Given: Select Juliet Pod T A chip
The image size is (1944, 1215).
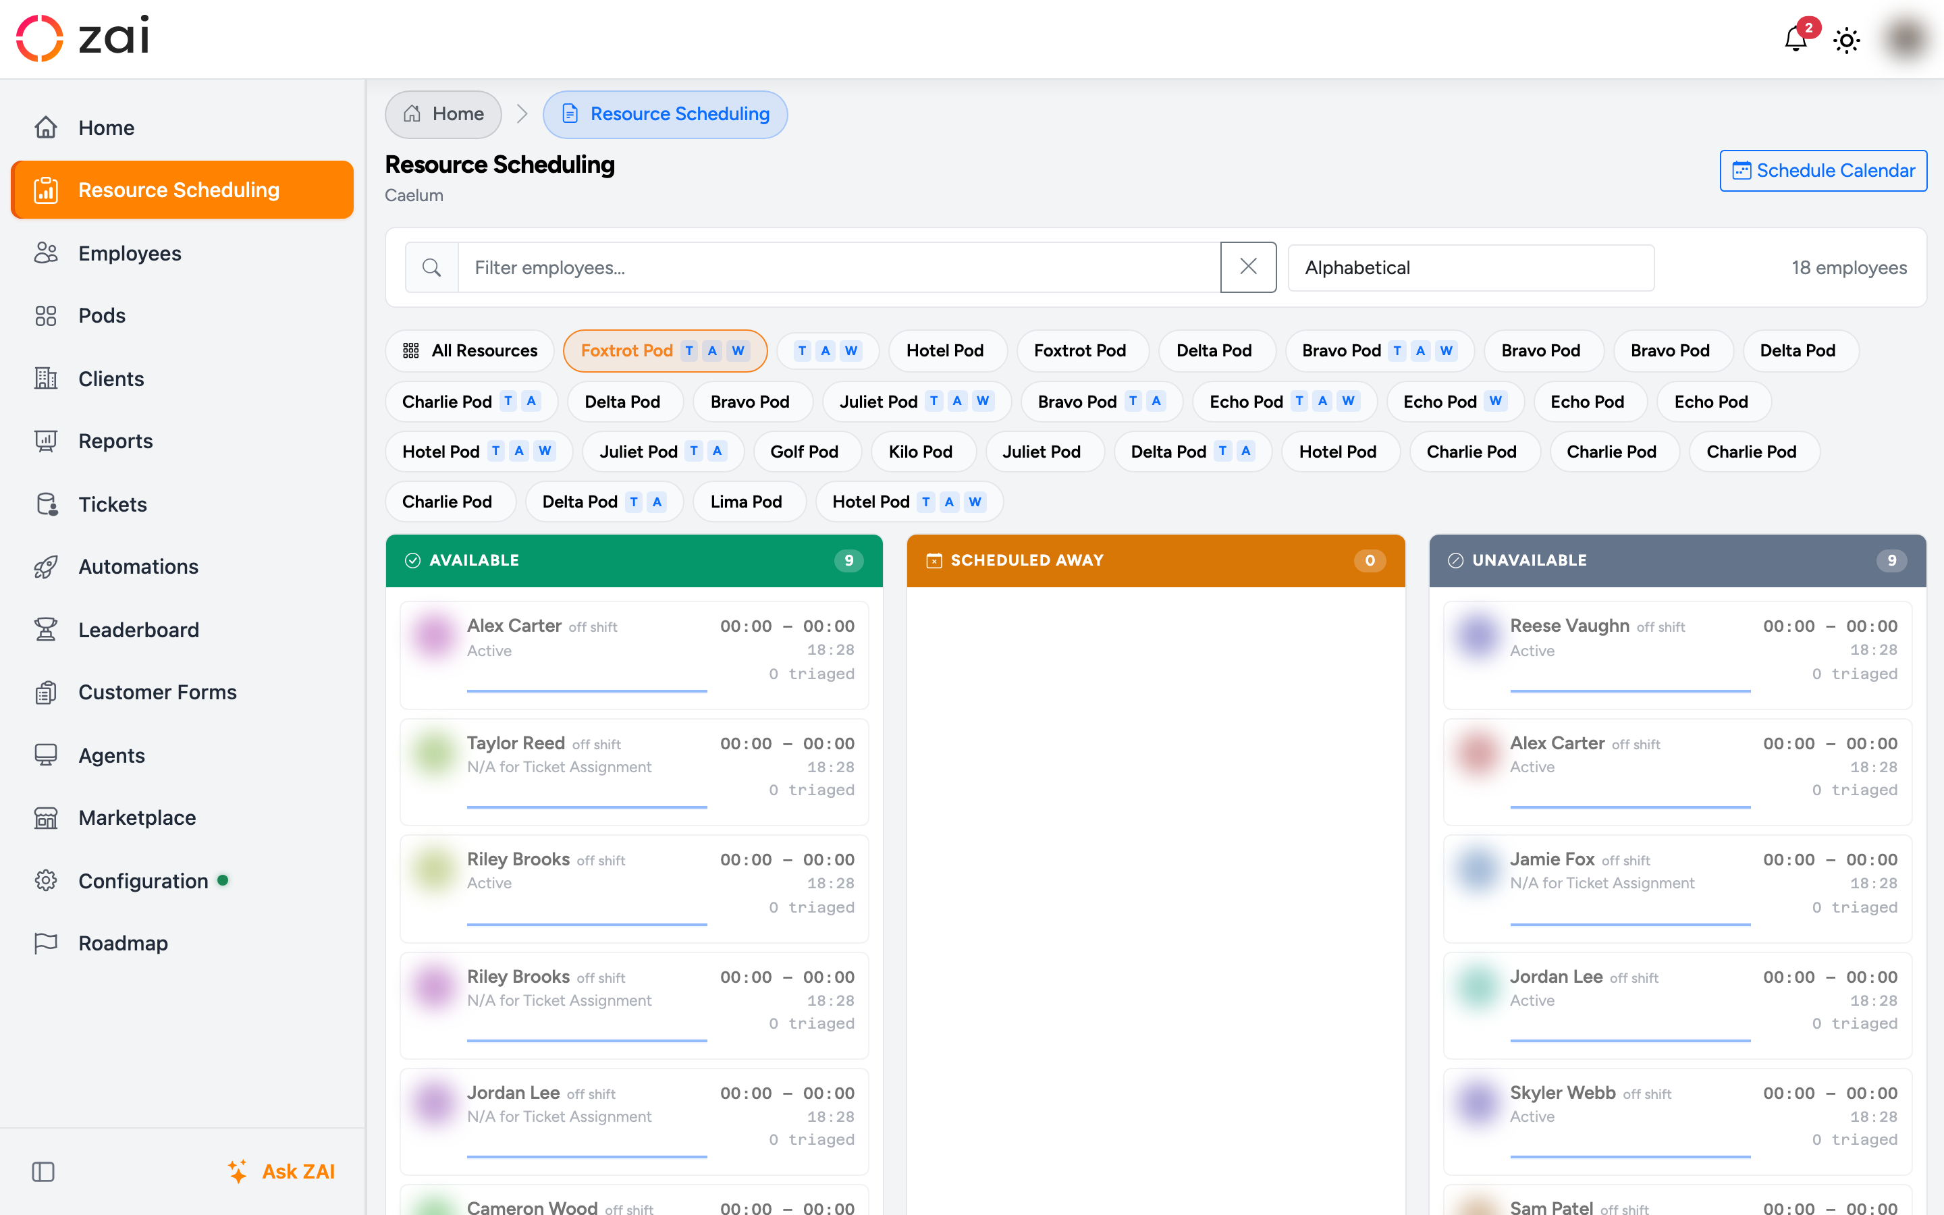Looking at the screenshot, I should [x=664, y=452].
